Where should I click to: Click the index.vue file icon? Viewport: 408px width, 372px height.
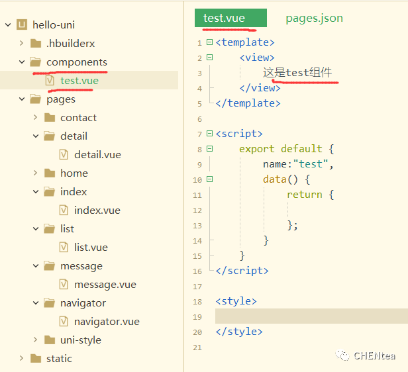64,210
